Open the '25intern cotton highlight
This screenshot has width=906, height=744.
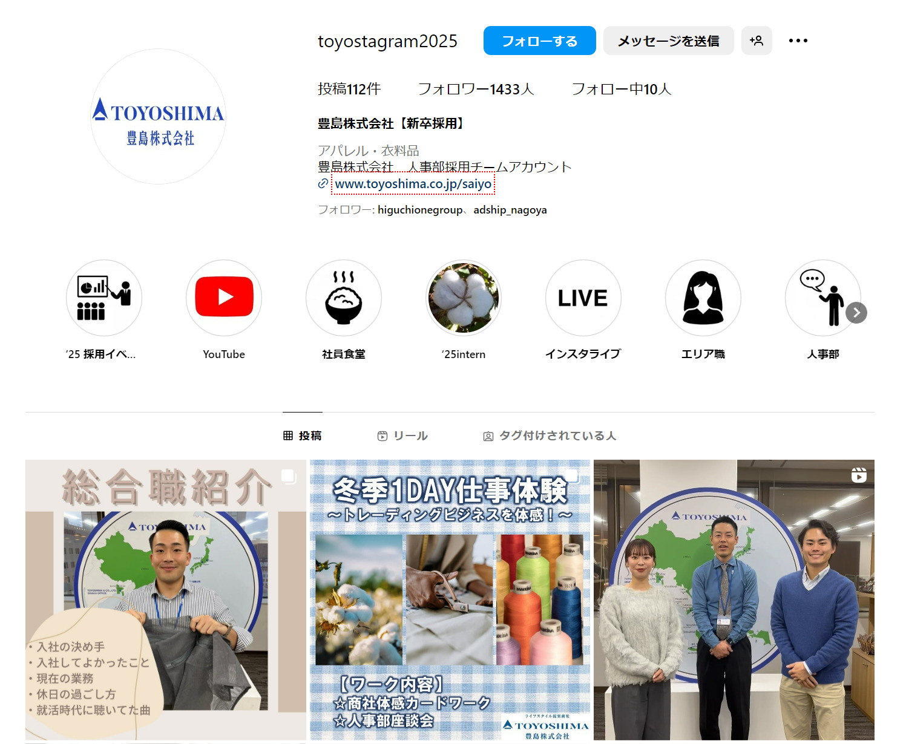point(464,298)
